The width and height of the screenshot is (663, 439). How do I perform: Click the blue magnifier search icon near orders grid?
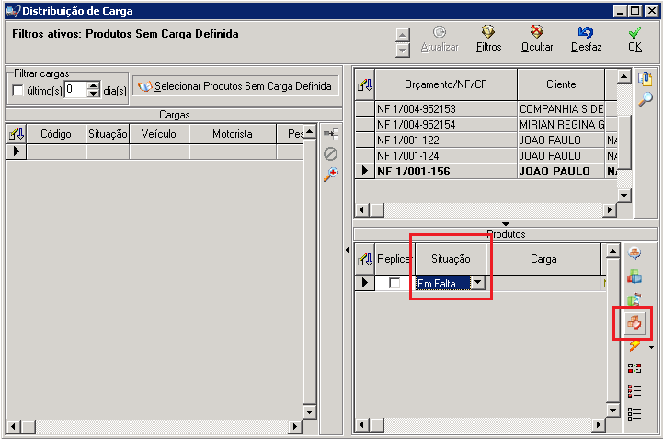pyautogui.click(x=646, y=99)
